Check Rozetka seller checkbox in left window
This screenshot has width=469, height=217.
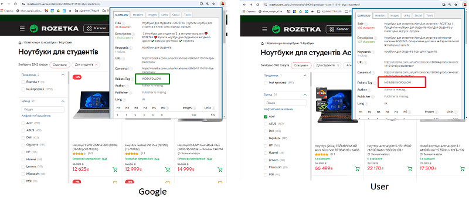(x=23, y=82)
